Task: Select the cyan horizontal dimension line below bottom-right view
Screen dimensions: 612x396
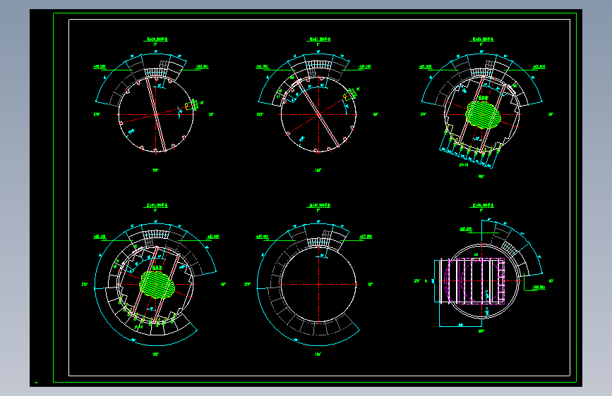Action: pyautogui.click(x=460, y=326)
